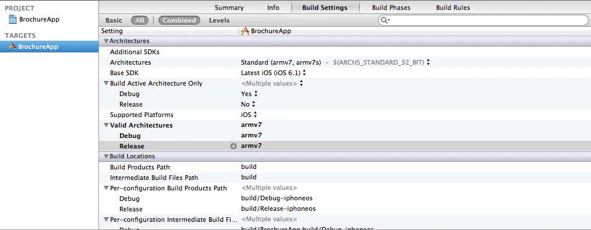
Task: Click the Valid Architectures Debug armv7 value
Action: (252, 136)
